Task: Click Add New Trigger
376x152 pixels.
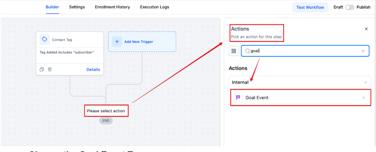Action: point(139,42)
